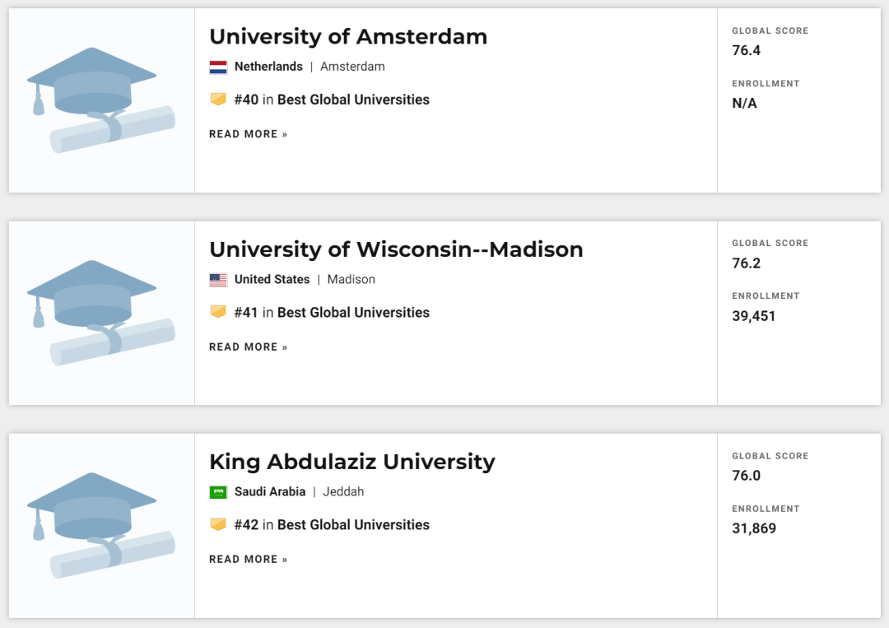Click Wisconsin--Madison's #41 ranking badge icon

tap(218, 312)
